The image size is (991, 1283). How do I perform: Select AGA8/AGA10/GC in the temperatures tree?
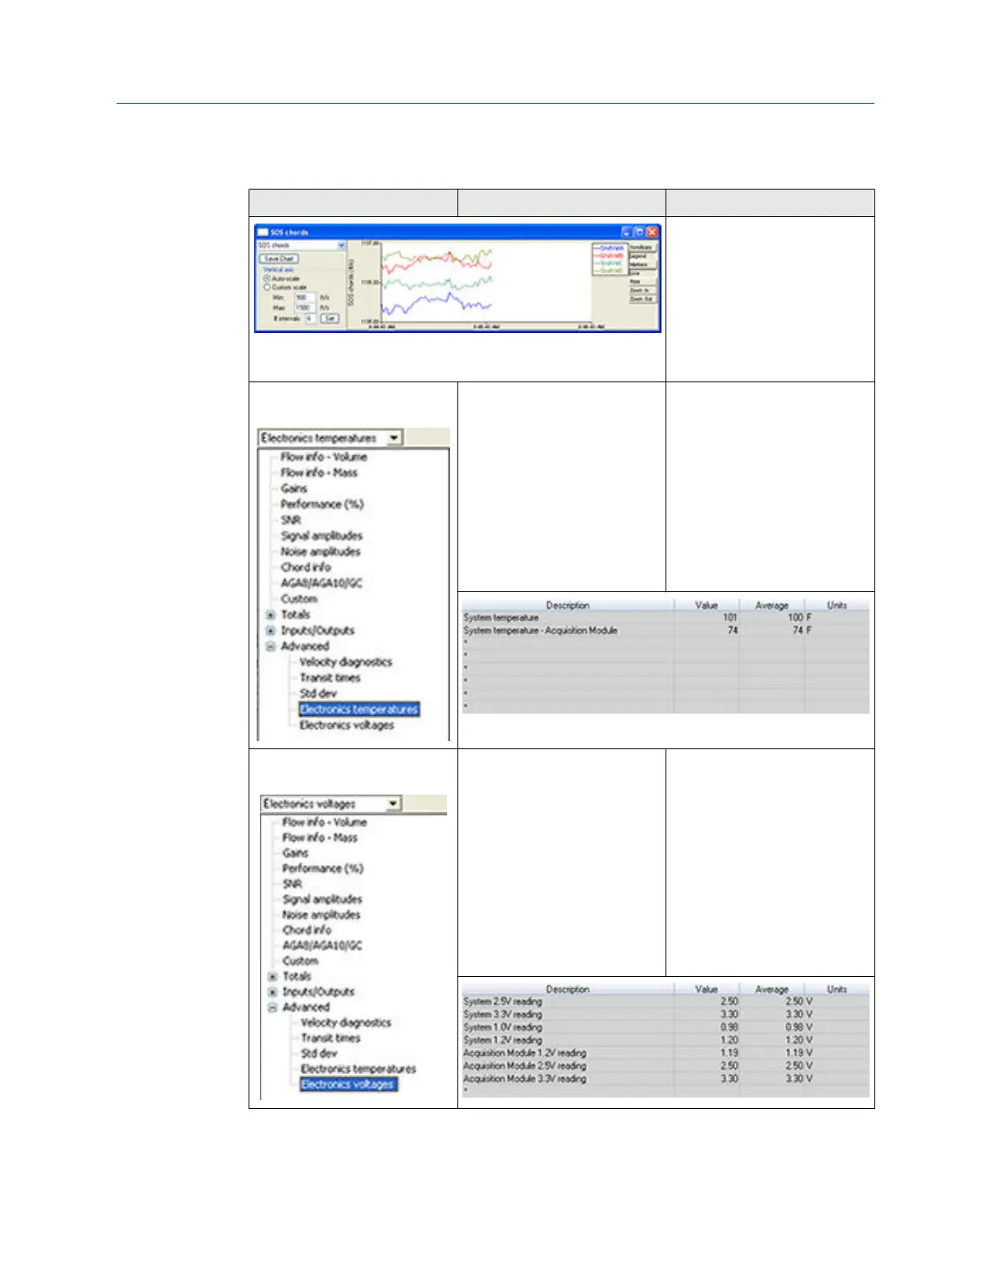coord(321,583)
